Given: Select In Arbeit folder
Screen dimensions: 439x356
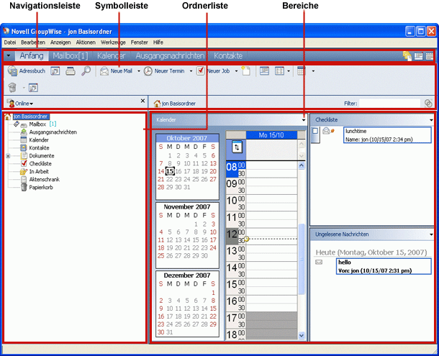Looking at the screenshot, I should coord(39,172).
